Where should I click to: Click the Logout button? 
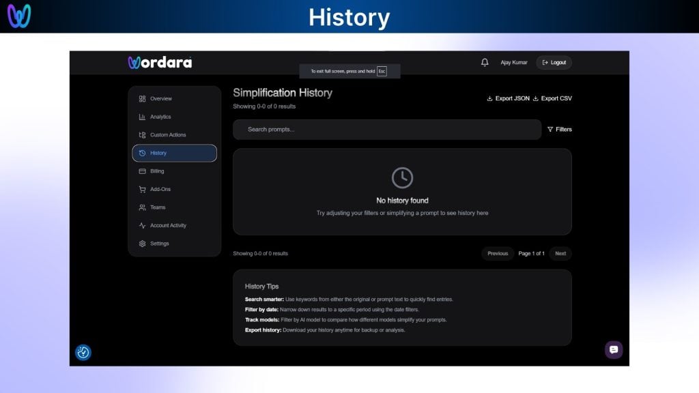pos(554,62)
